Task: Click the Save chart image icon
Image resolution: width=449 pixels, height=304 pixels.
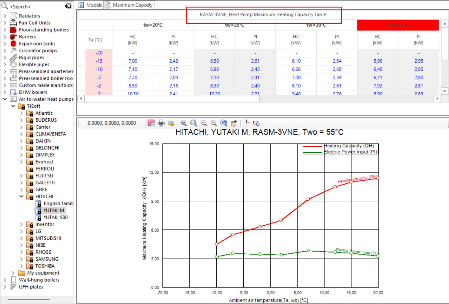Action: 151,123
